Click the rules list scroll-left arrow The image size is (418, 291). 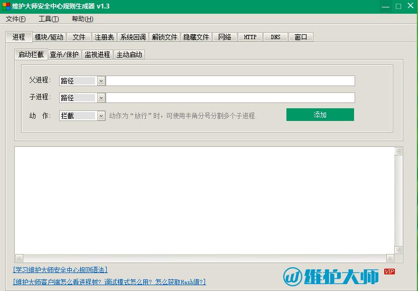(x=19, y=258)
